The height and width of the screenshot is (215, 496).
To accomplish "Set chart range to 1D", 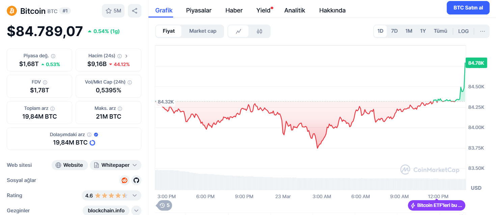I will (x=380, y=31).
